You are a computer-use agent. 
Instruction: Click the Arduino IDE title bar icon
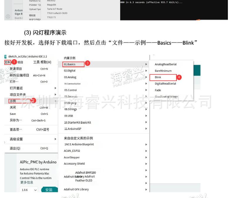[6, 56]
